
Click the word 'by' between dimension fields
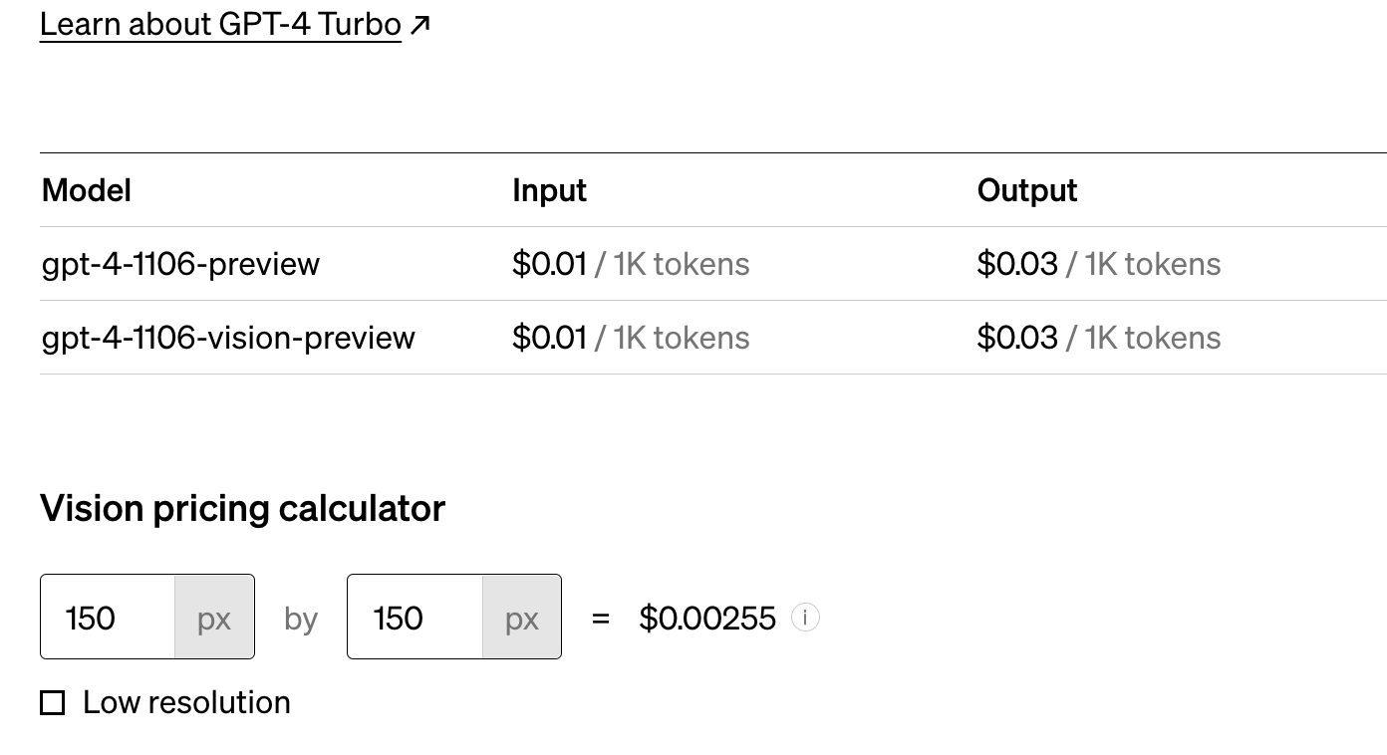pos(300,618)
